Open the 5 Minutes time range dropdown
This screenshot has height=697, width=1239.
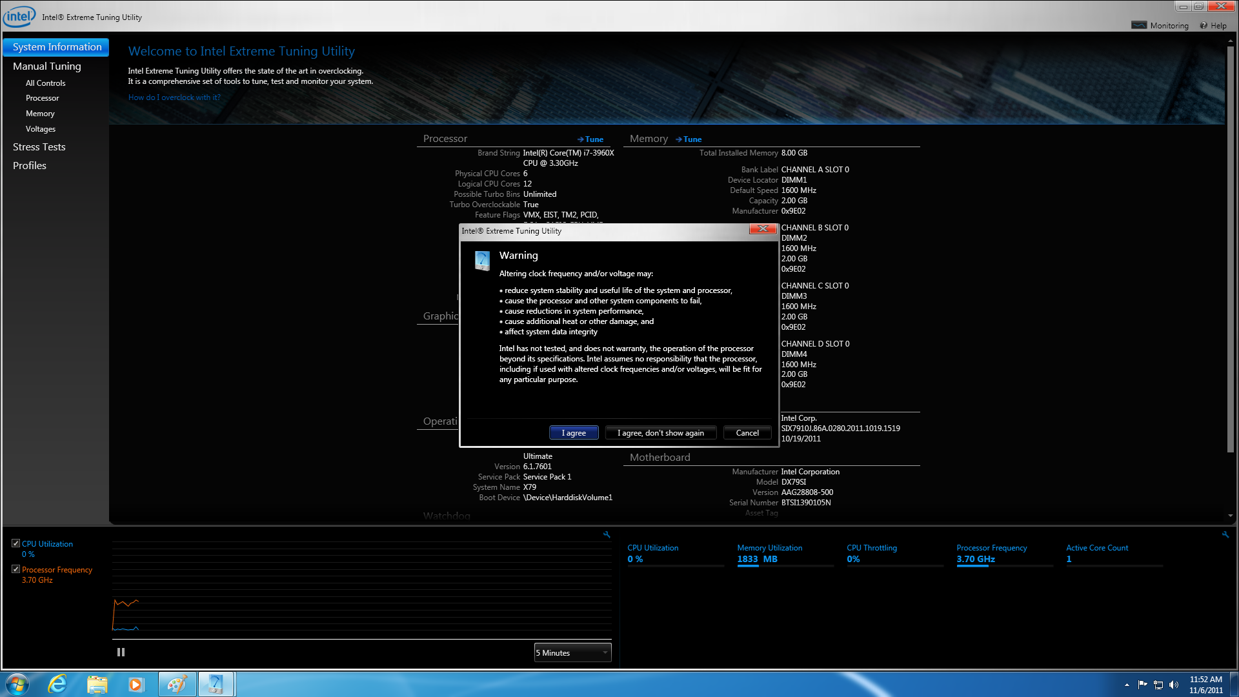572,653
